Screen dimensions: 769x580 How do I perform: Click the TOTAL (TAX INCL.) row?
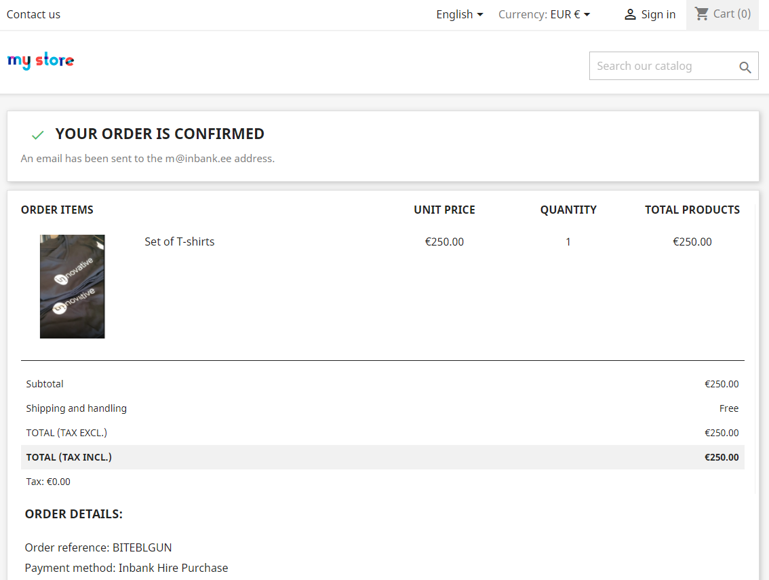[x=382, y=457]
